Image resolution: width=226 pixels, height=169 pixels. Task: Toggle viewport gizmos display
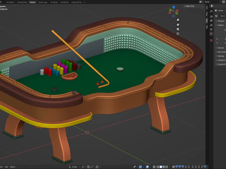[140, 167]
